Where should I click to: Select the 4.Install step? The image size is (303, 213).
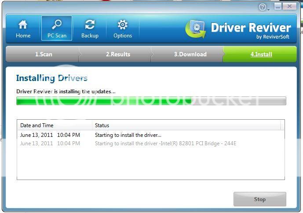260,54
